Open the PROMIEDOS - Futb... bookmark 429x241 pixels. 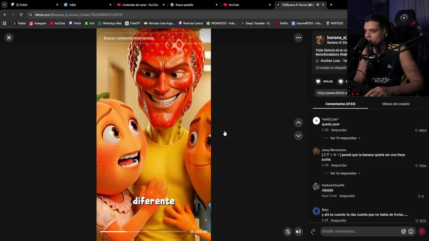[221, 23]
